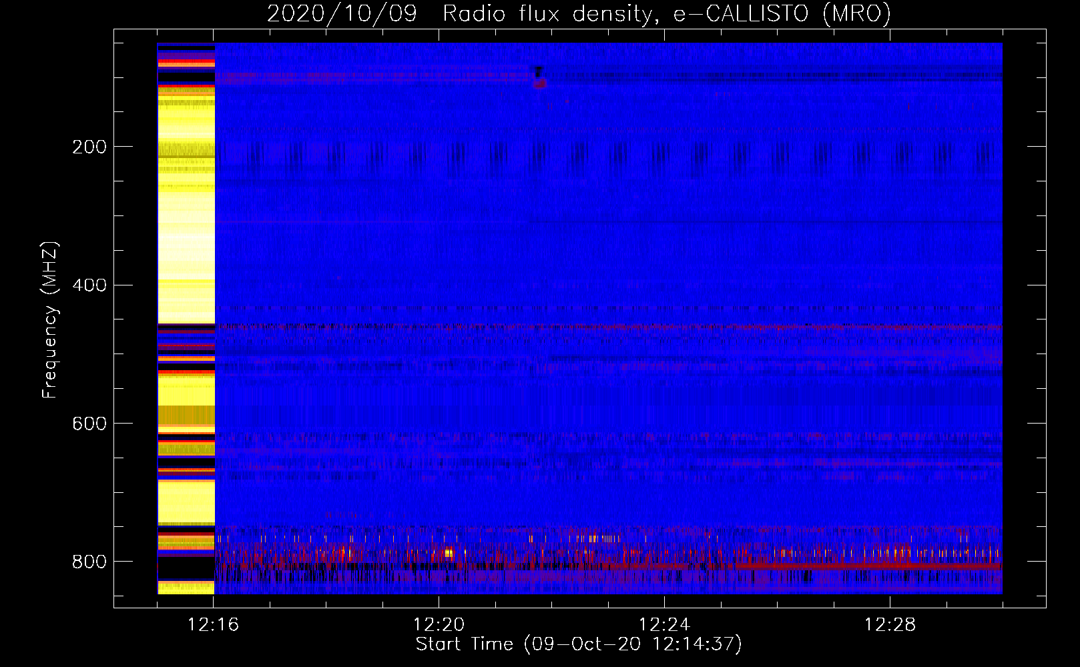
Task: Click the 'Frequency (MHZ)' y-axis label
Action: (49, 320)
